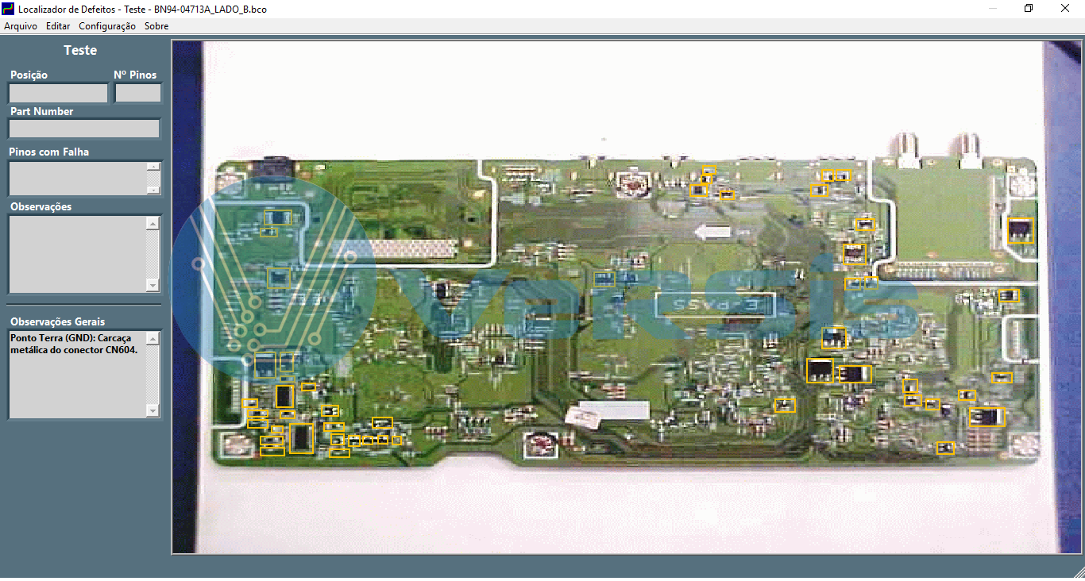The image size is (1085, 581).
Task: Restore down the application window
Action: click(x=1029, y=8)
